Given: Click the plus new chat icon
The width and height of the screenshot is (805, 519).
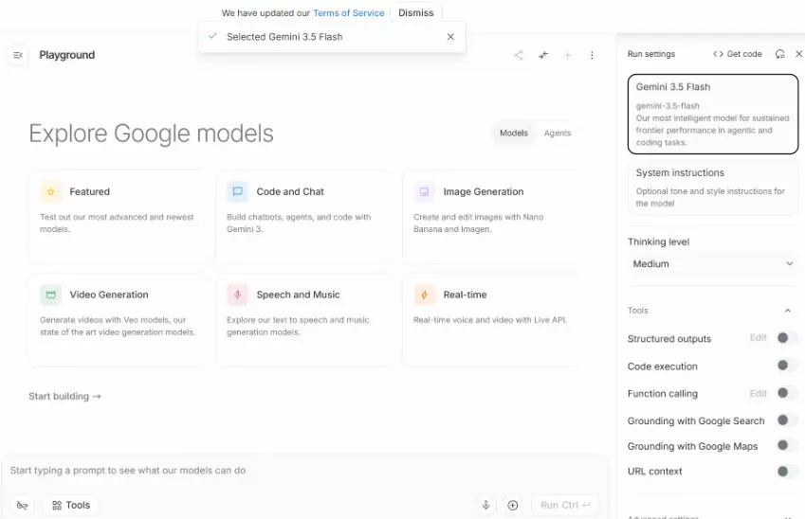Looking at the screenshot, I should tap(567, 55).
